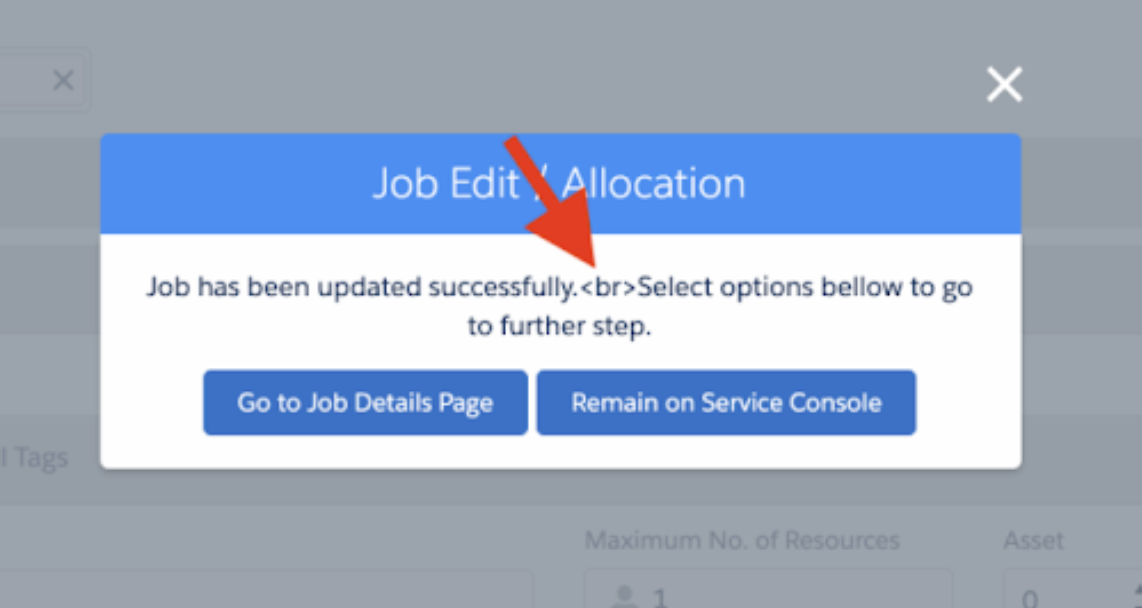This screenshot has height=608, width=1142.
Task: Click the stray <br> tag in the message
Action: [608, 288]
